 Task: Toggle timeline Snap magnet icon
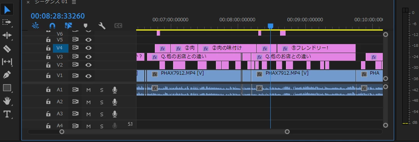pyautogui.click(x=53, y=26)
